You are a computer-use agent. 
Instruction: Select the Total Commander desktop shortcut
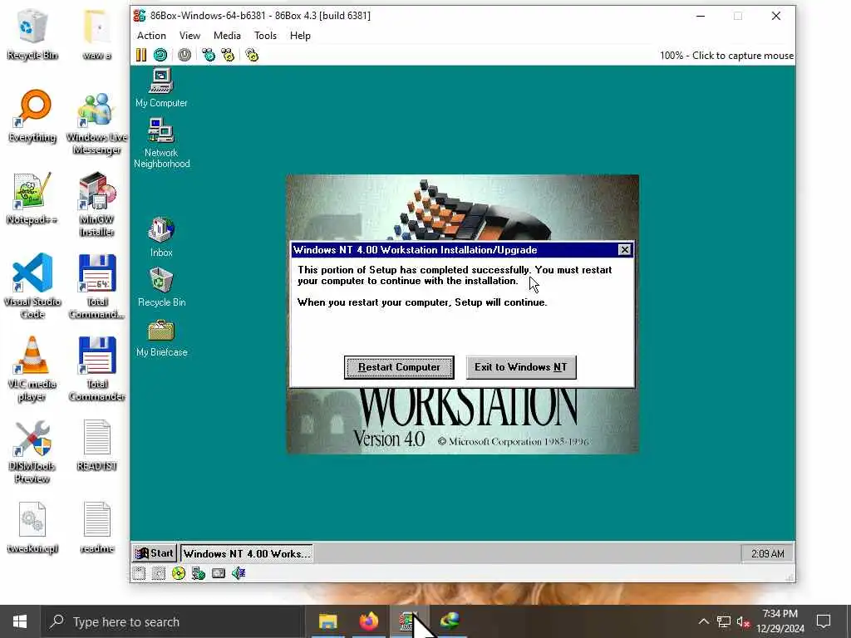click(96, 369)
